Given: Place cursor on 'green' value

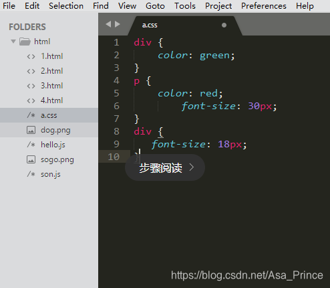Looking at the screenshot, I should point(214,56).
